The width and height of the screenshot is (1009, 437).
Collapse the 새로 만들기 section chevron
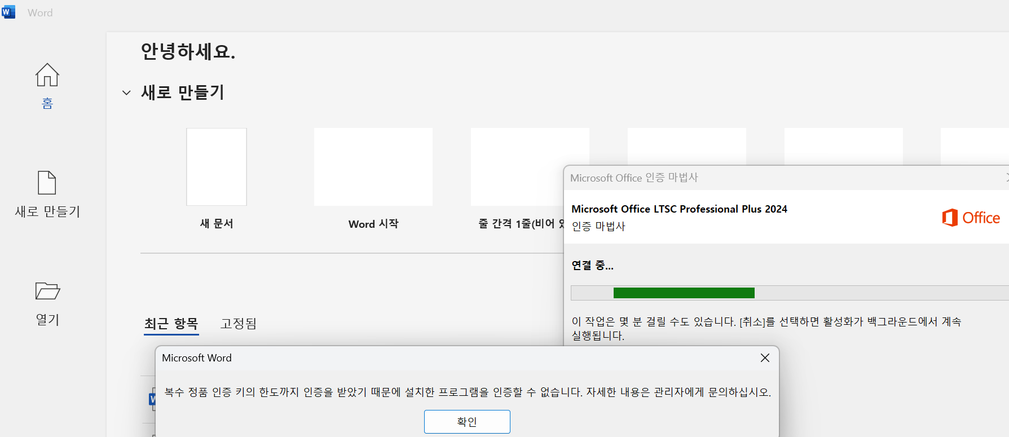pos(126,92)
